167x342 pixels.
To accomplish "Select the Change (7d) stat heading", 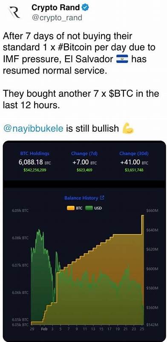I will tap(84, 153).
